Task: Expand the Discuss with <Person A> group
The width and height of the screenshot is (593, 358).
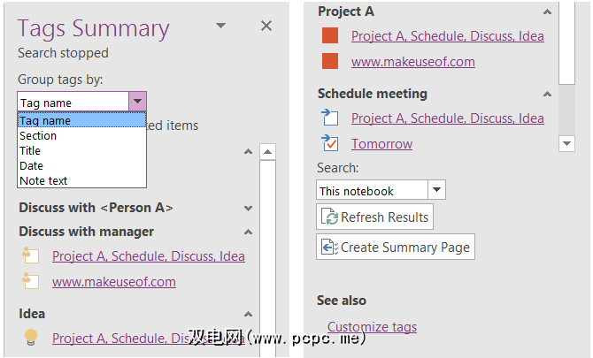Action: (249, 209)
